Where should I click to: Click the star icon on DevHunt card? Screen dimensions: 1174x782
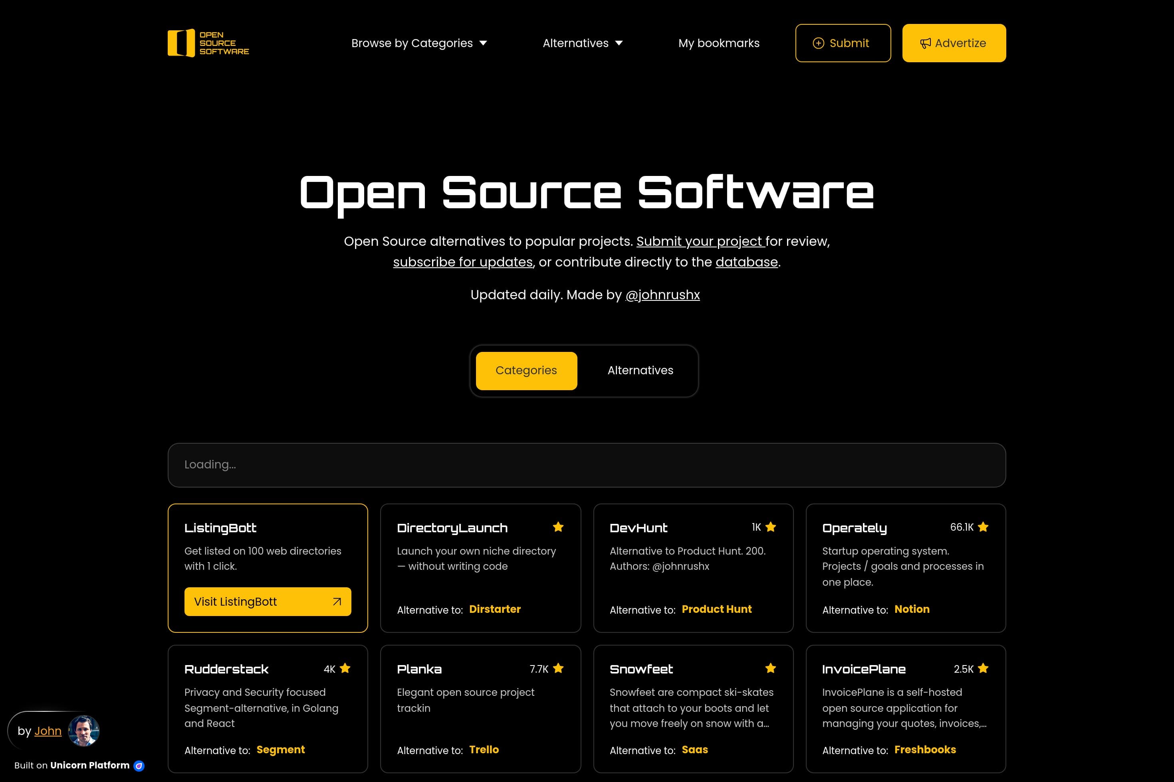771,527
